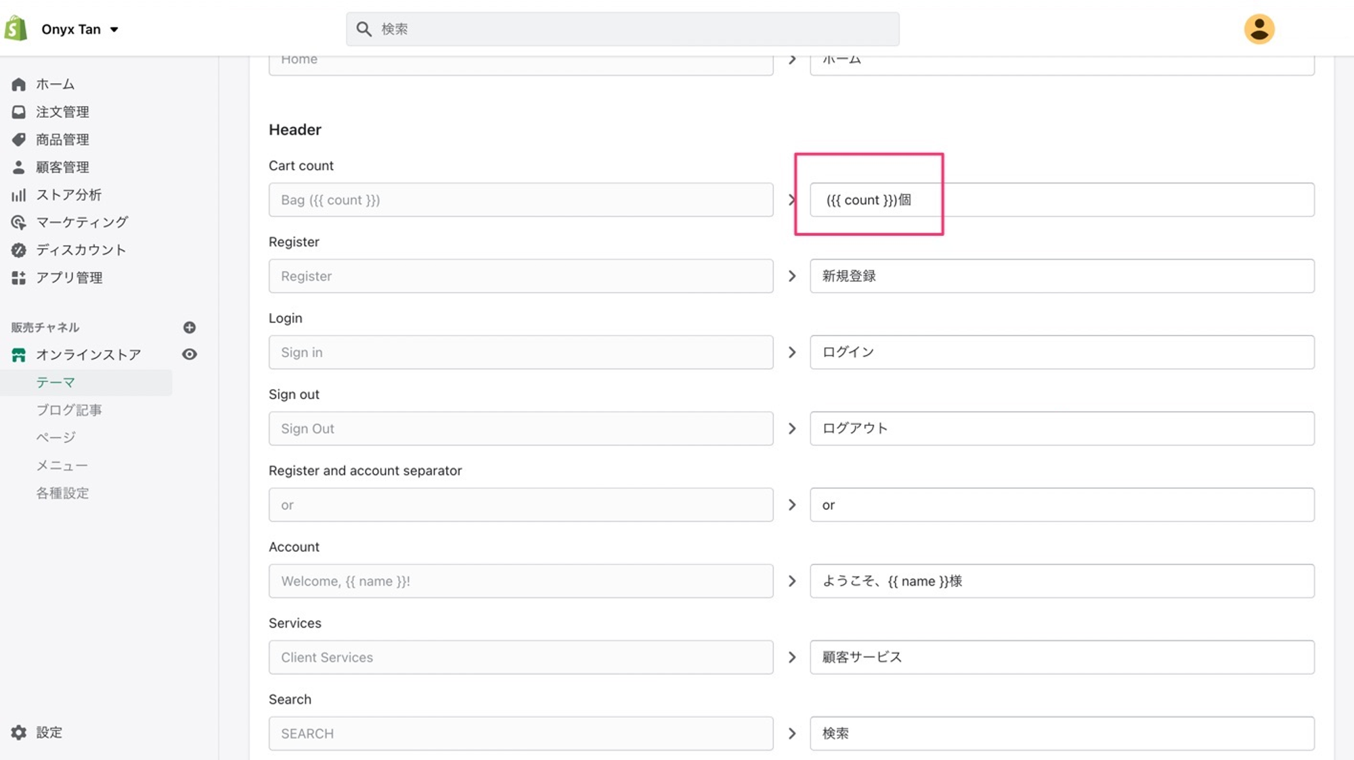Click the ホーム text in sidebar
1354x760 pixels.
[56, 85]
